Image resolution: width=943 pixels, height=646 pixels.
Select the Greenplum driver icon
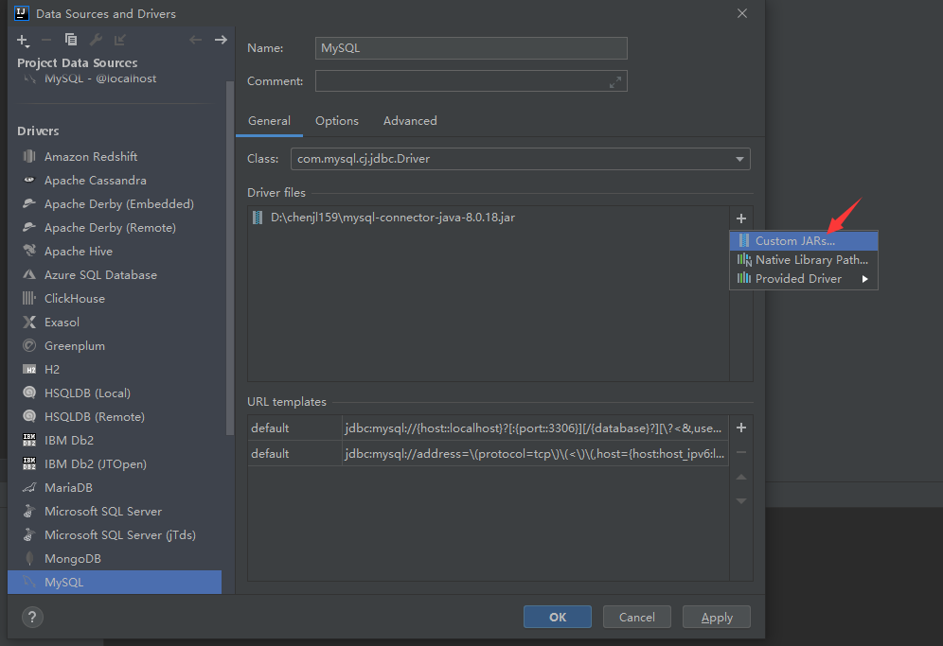click(x=28, y=345)
